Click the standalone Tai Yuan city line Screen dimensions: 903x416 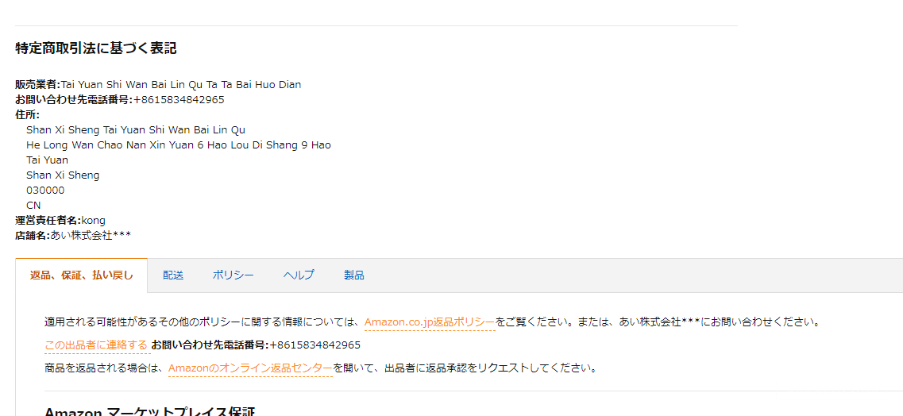click(47, 160)
